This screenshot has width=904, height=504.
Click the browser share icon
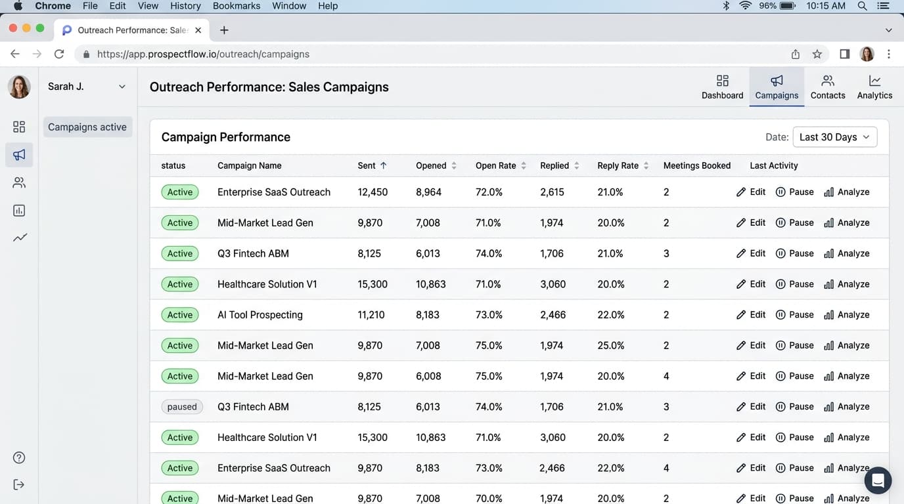pyautogui.click(x=796, y=54)
